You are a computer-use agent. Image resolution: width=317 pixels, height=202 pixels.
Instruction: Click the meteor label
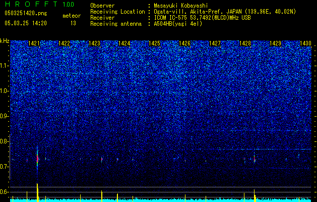coord(72,16)
